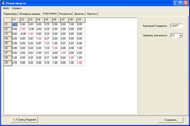Select column header X1
This screenshot has width=190, height=126.
point(16,20)
